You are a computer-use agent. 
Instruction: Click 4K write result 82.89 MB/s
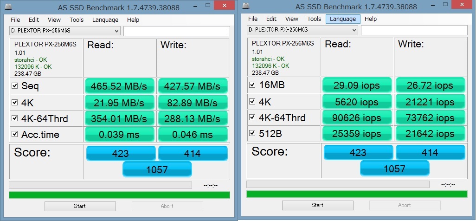click(193, 103)
